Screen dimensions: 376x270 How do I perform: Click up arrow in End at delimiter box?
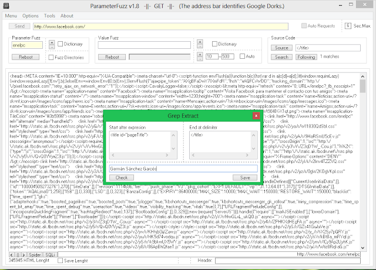tap(253, 135)
